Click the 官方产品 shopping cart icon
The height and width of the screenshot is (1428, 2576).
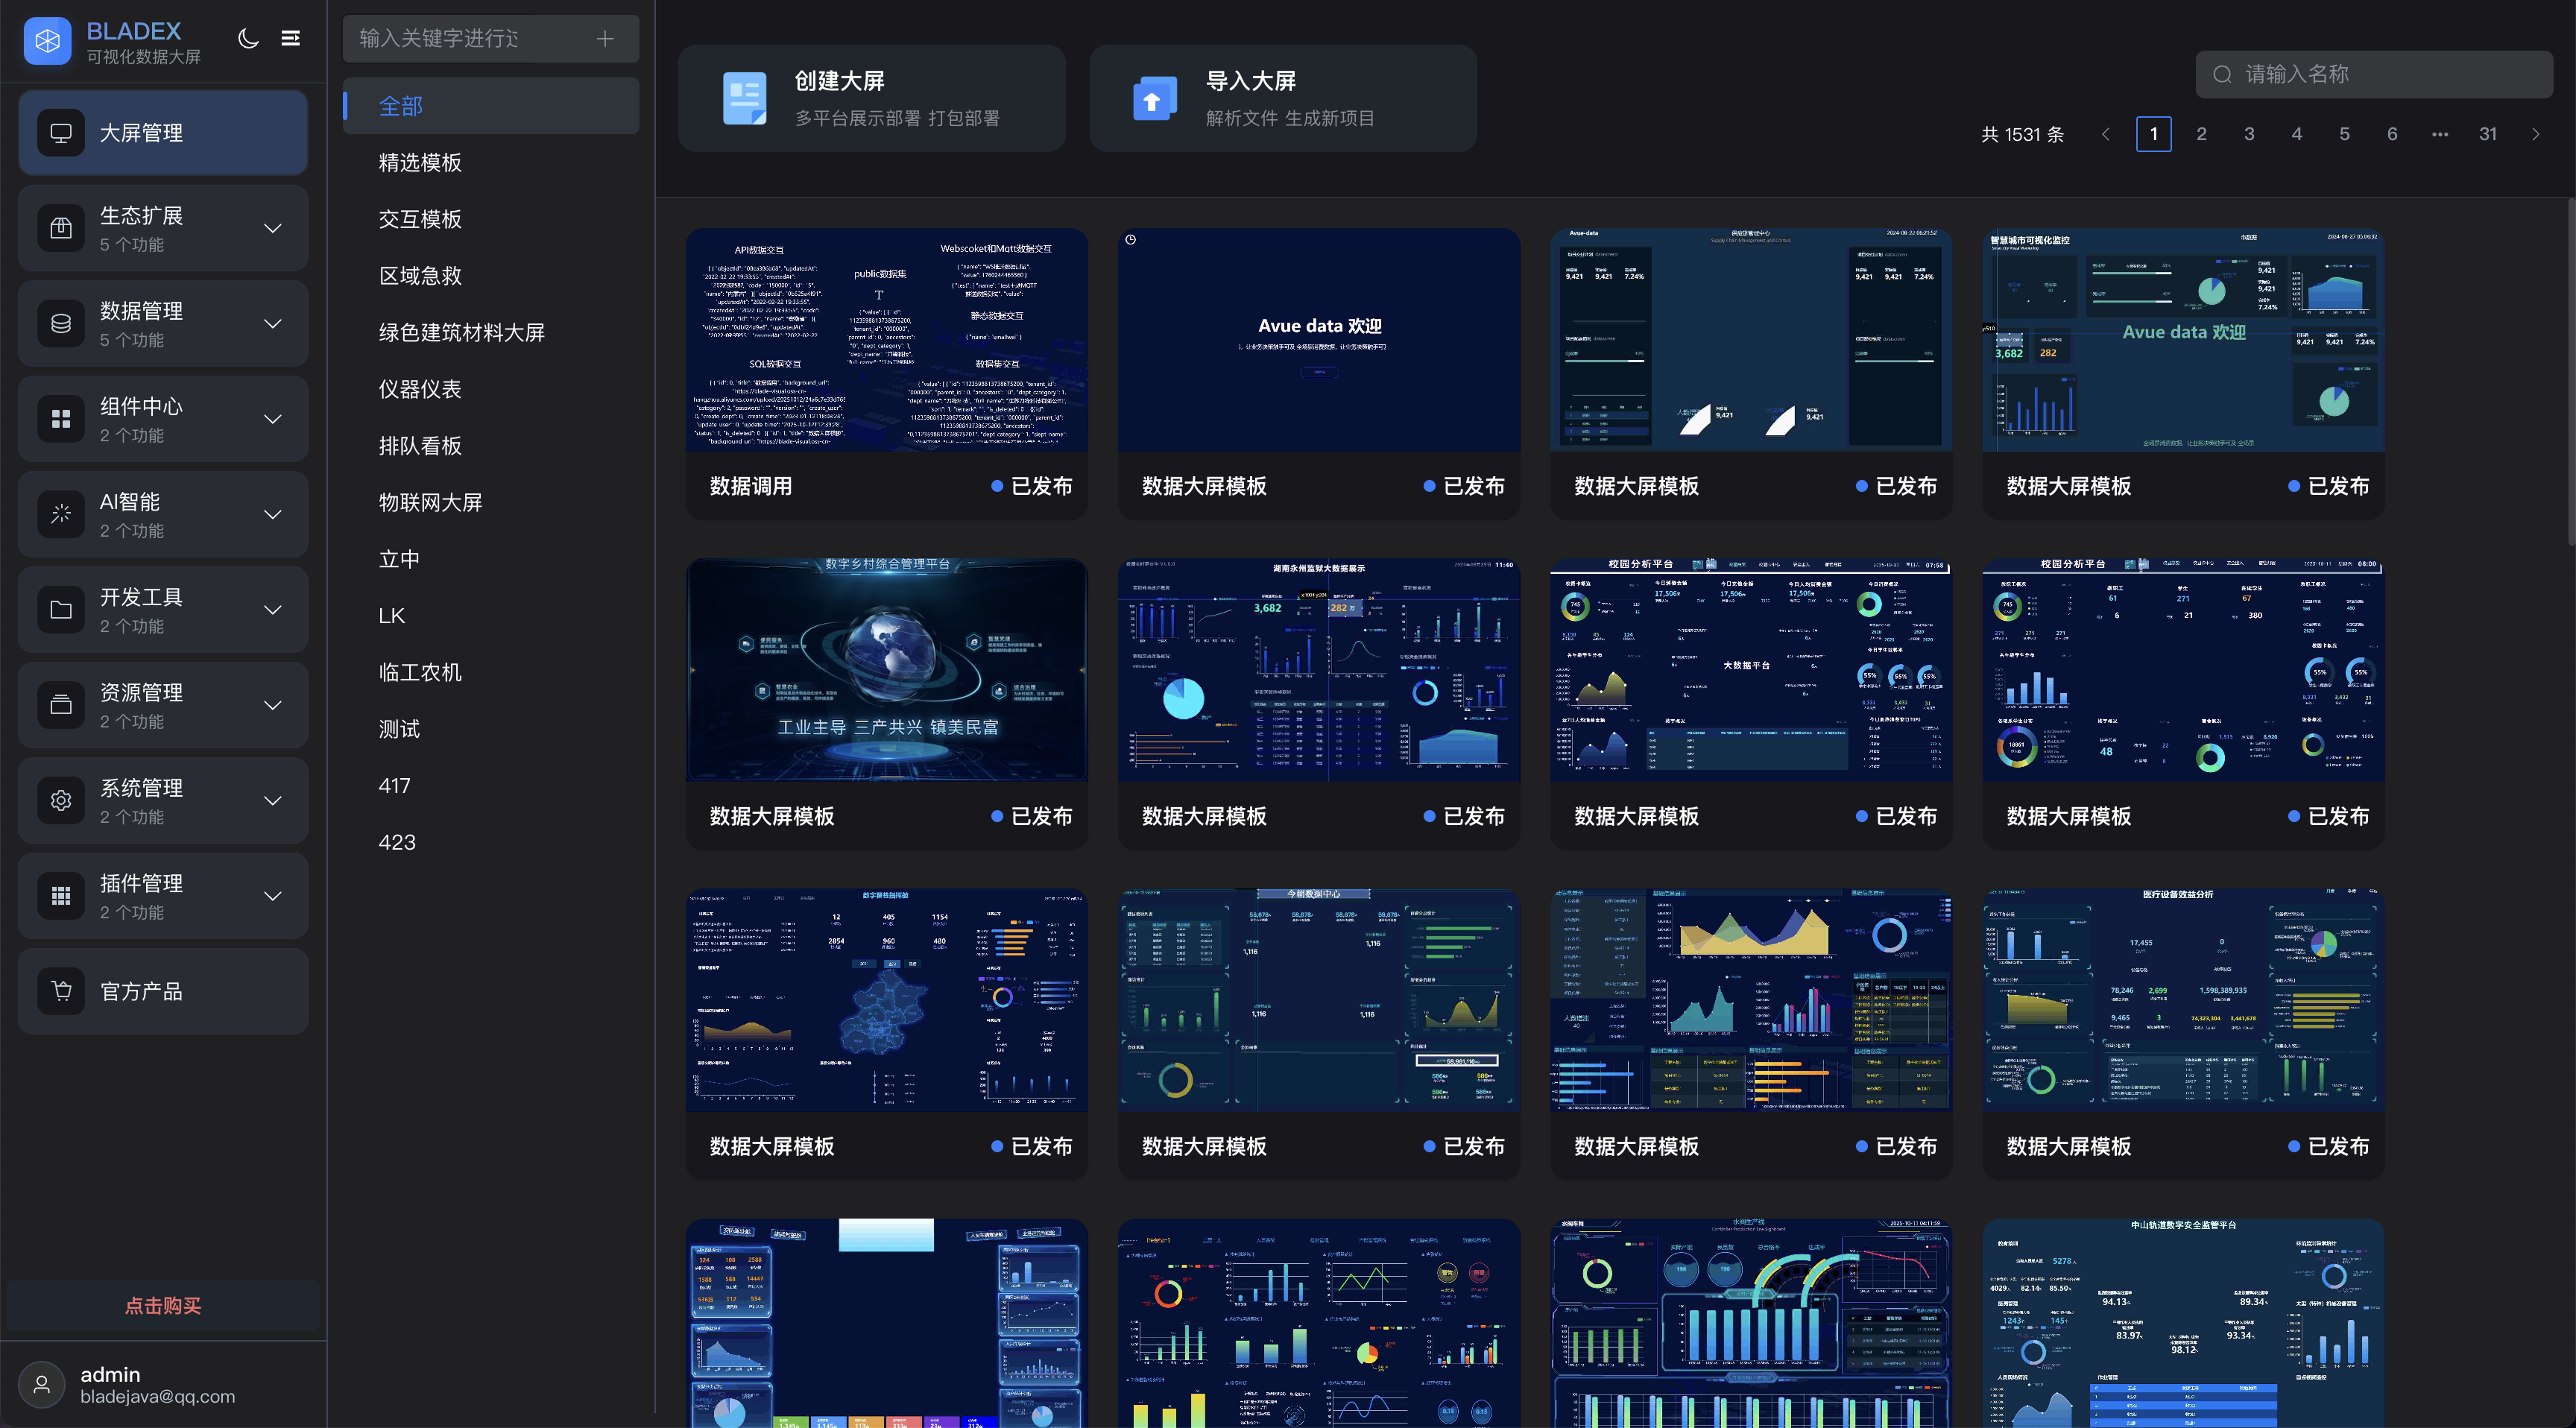pyautogui.click(x=61, y=991)
